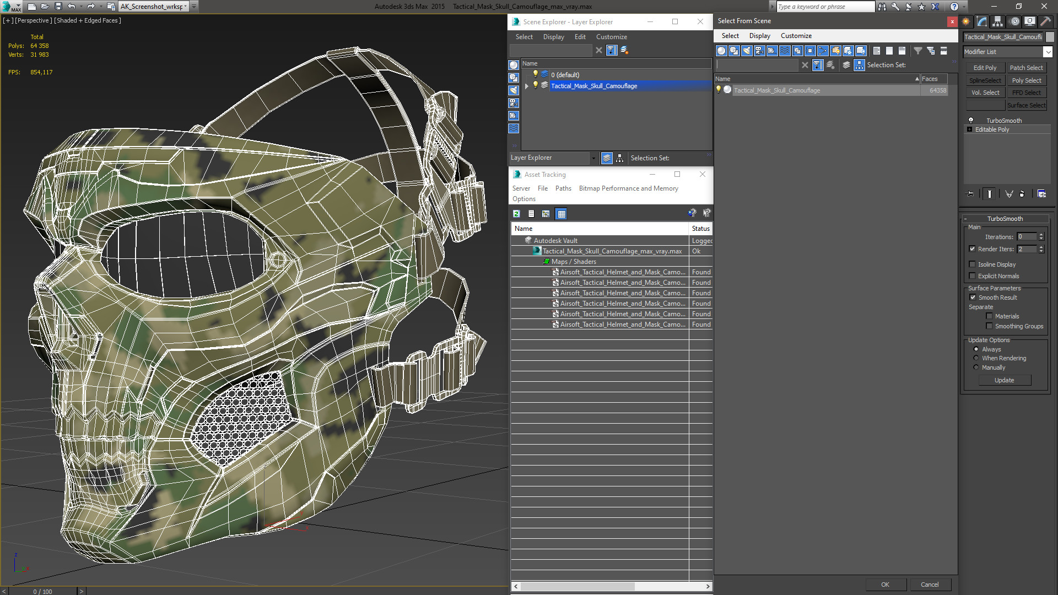Open Display menu in Select From Scene
Screen dimensions: 1058x595
pyautogui.click(x=759, y=36)
